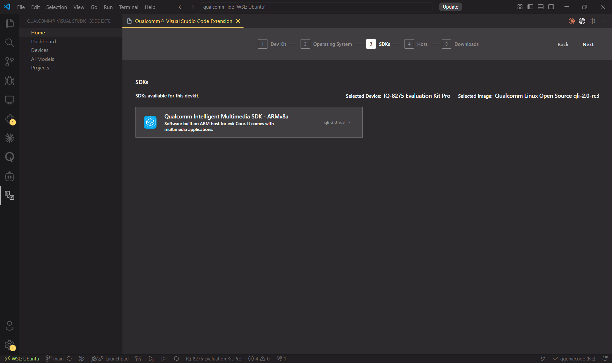The image size is (612, 363).
Task: Click the git graph icon in the status bar
Action: (82, 359)
